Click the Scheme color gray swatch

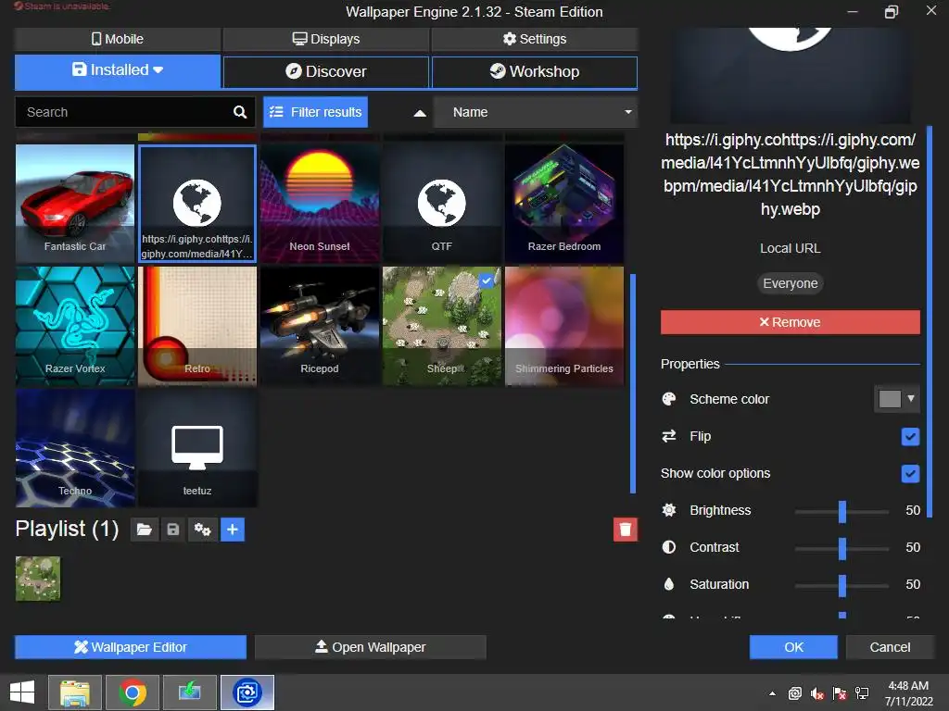click(890, 399)
